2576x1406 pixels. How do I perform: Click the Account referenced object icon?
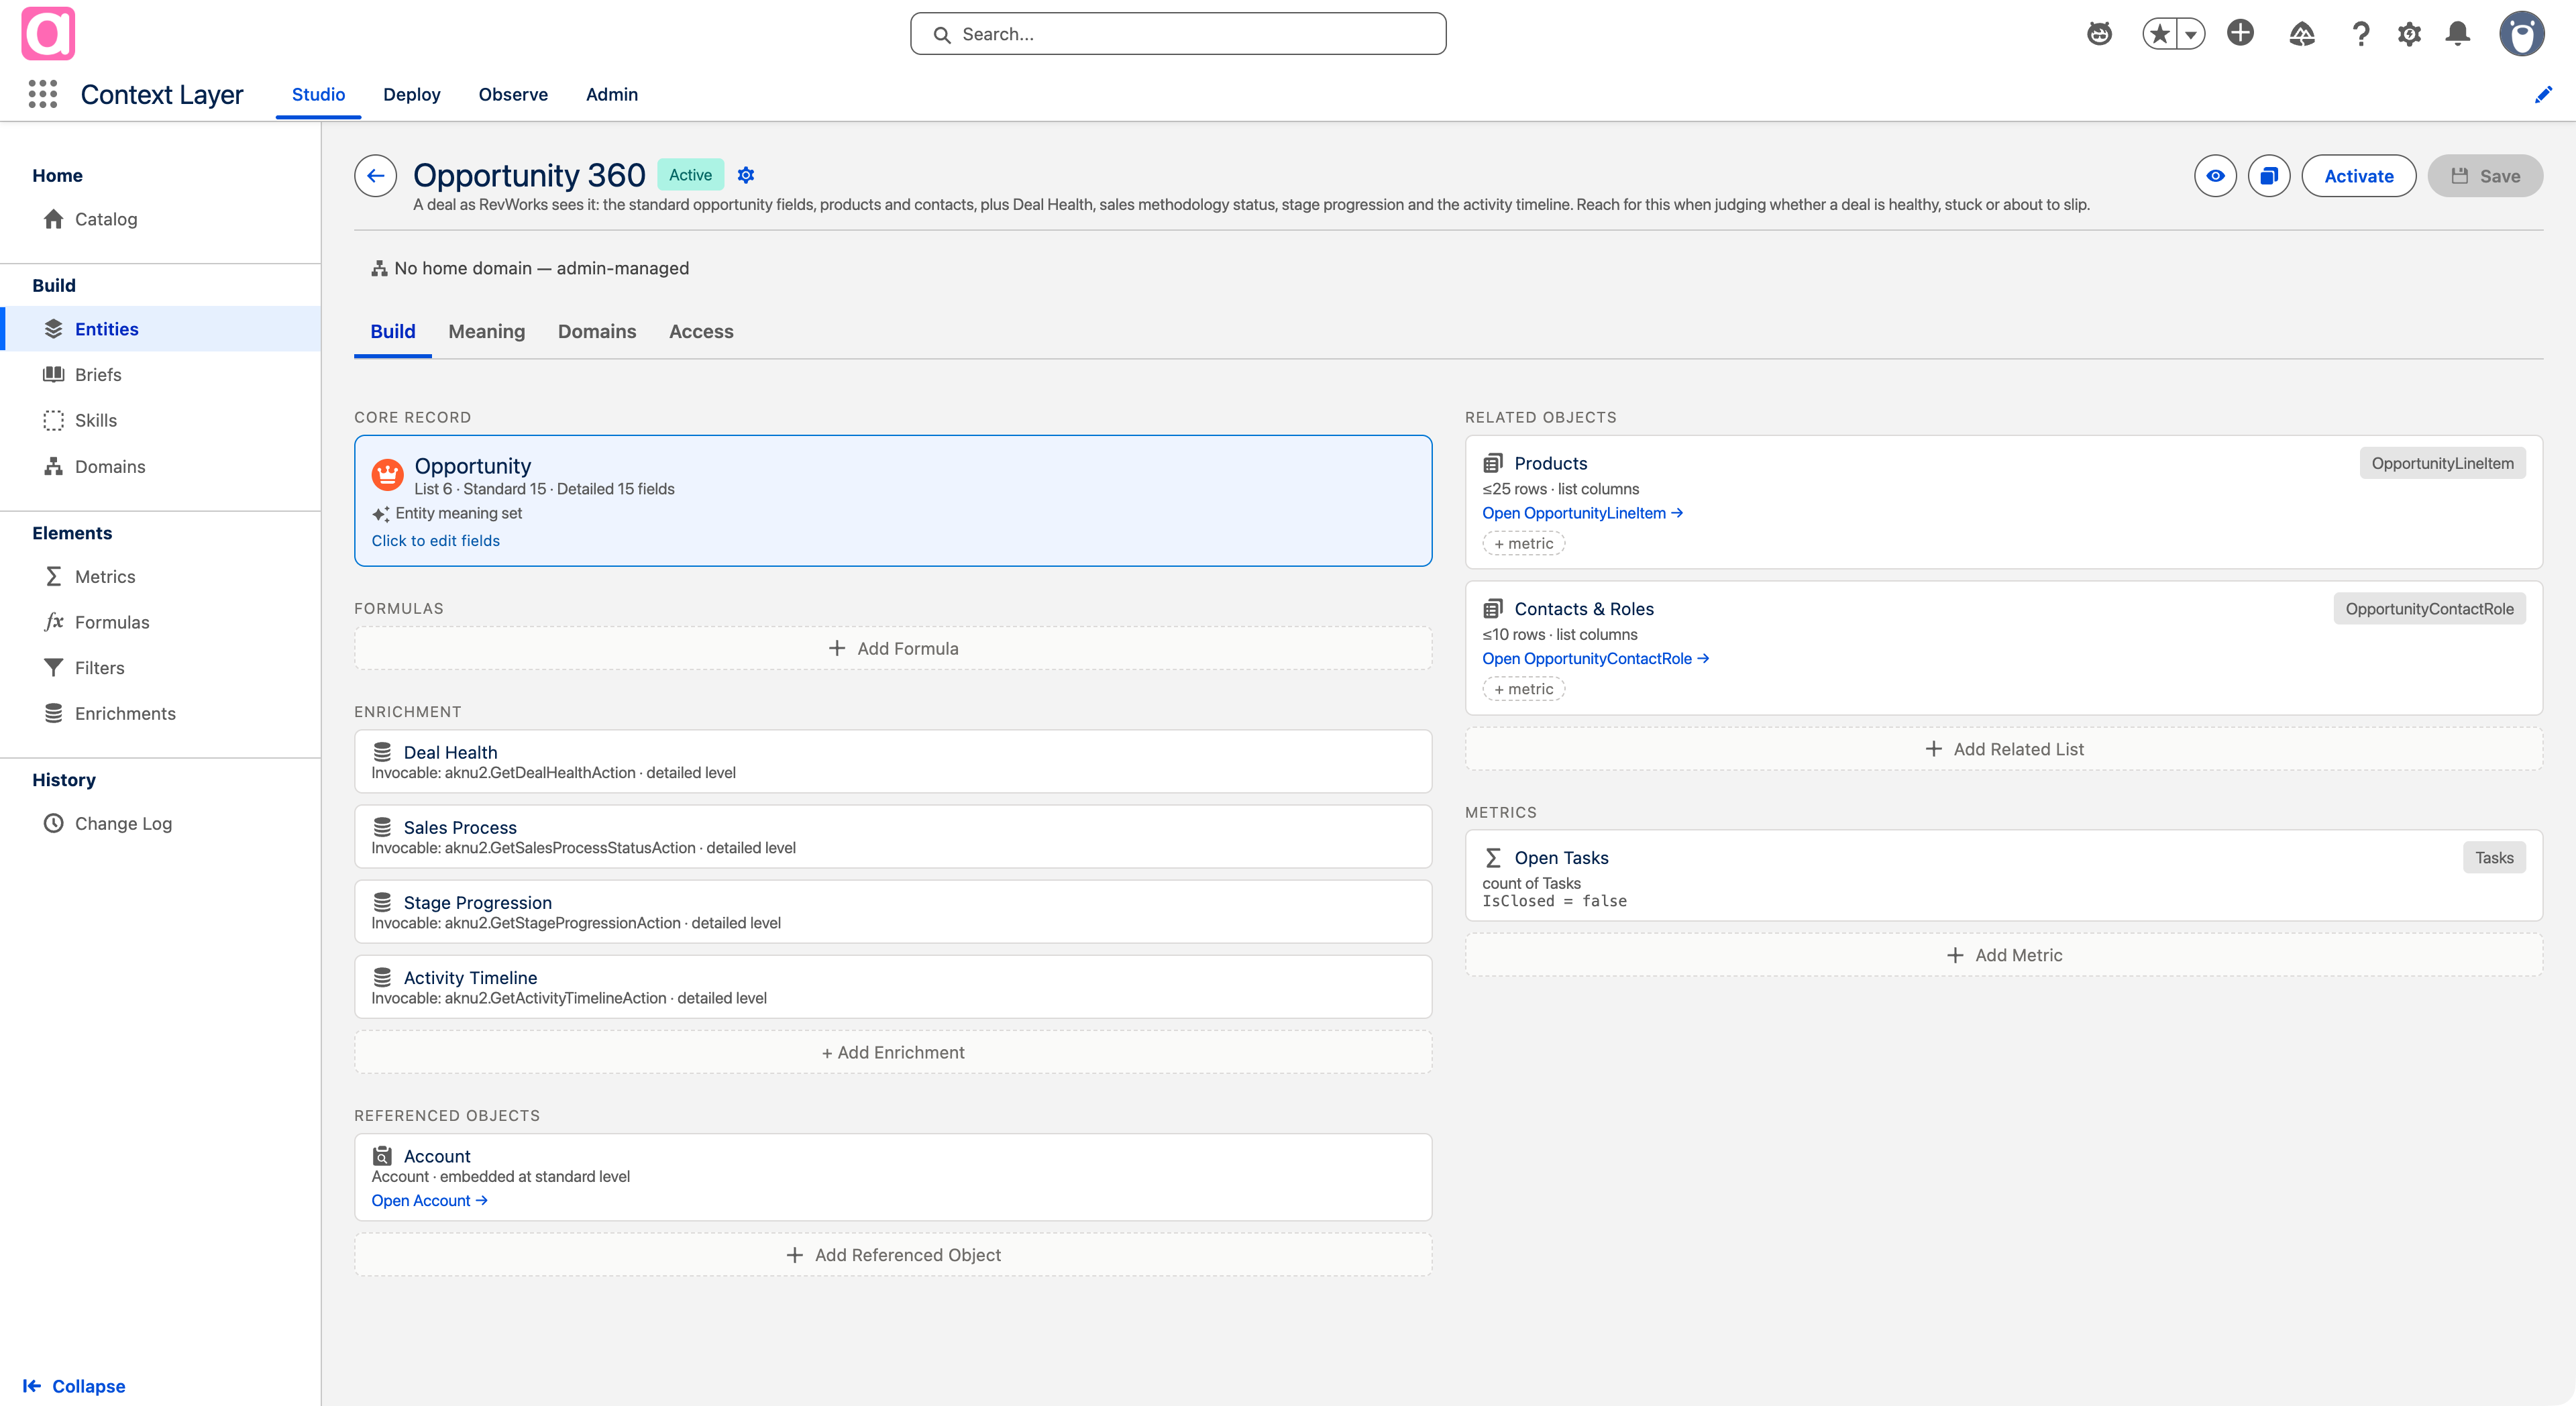point(382,1156)
